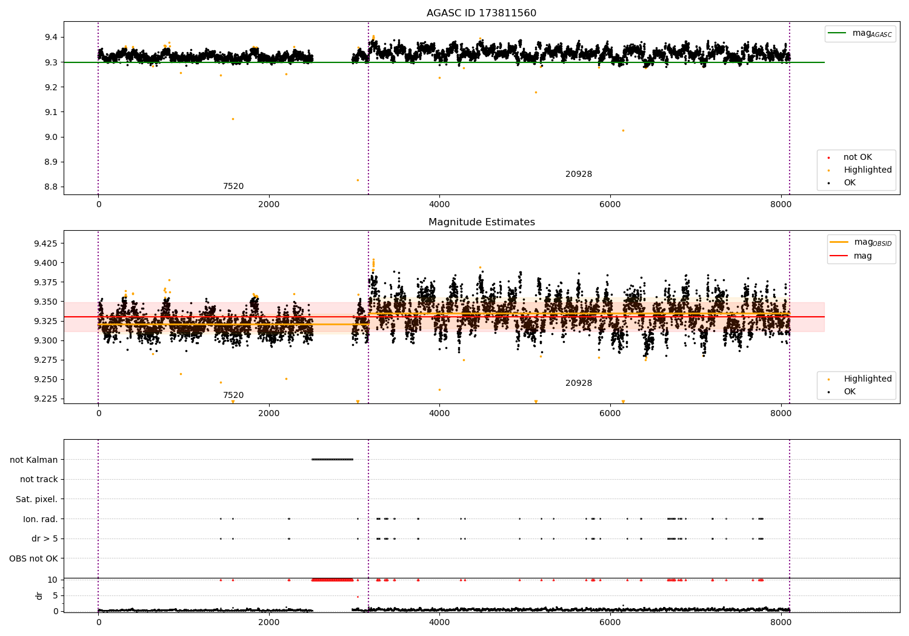909x636 pixels.
Task: Click y-axis tick '9.350' in middle plot
Action: pos(46,302)
